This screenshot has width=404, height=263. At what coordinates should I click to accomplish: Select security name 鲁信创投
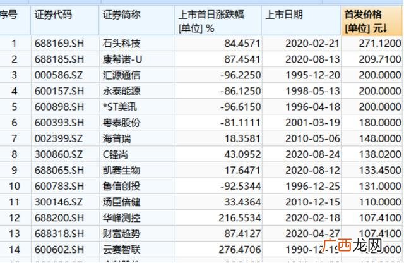pyautogui.click(x=121, y=187)
